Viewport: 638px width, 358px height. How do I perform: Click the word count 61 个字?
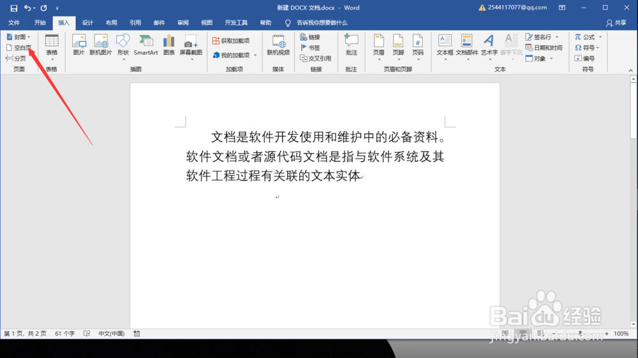(x=64, y=334)
